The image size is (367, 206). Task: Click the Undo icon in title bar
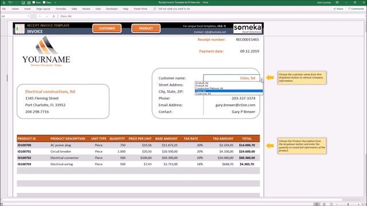coord(10,2)
